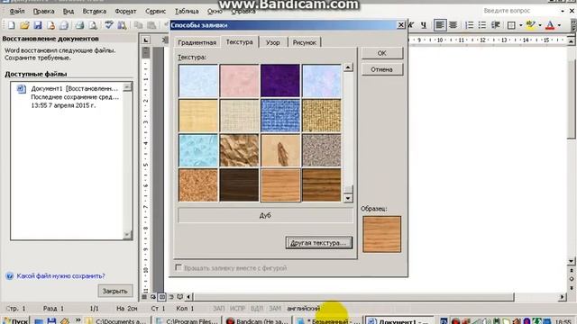Viewport: 577px width, 324px height.
Task: Open the Формат menu
Action: (125, 12)
